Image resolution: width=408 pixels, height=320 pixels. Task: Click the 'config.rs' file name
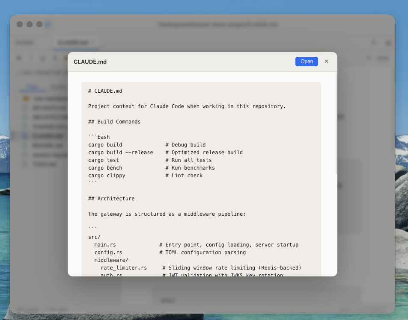pos(108,252)
